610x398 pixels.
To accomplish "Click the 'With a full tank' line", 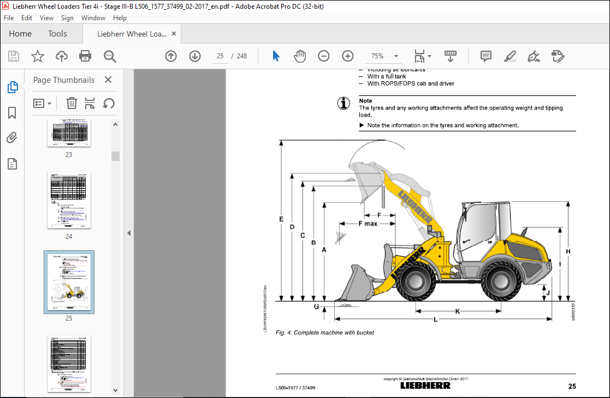I will coord(387,76).
